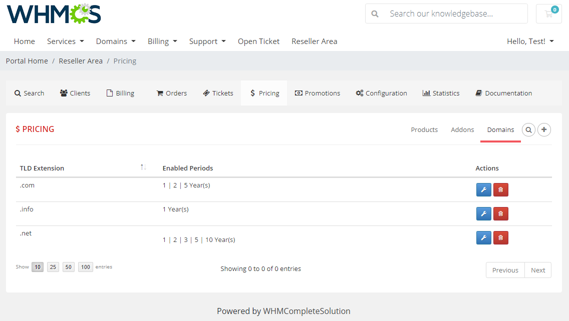Open the Reseller Area breadcrumb link
Viewport: 569px width, 321px height.
[81, 60]
